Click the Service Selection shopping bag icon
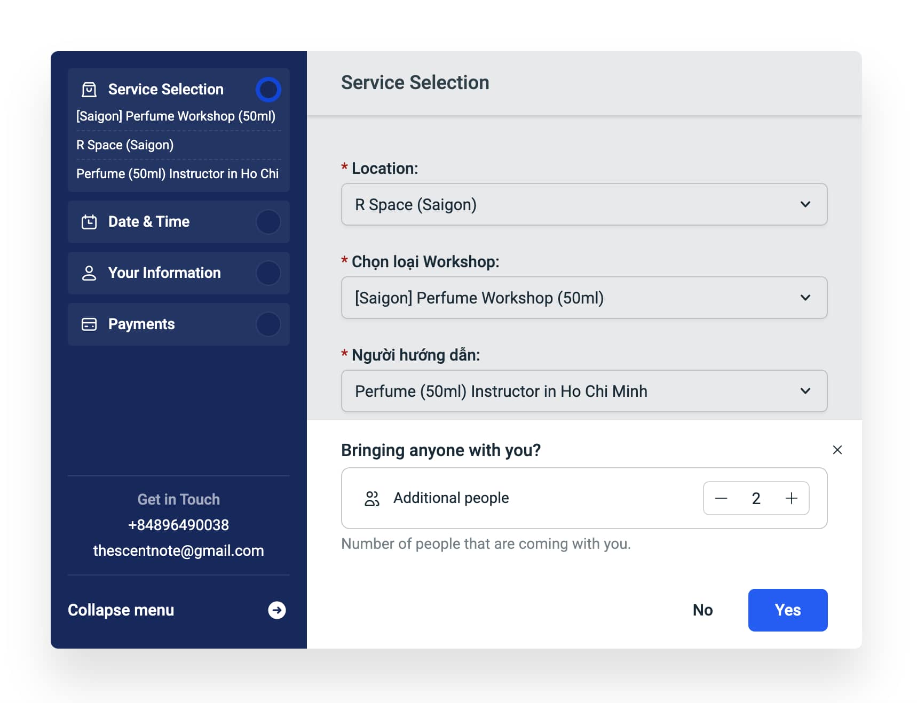This screenshot has width=917, height=703. point(89,90)
